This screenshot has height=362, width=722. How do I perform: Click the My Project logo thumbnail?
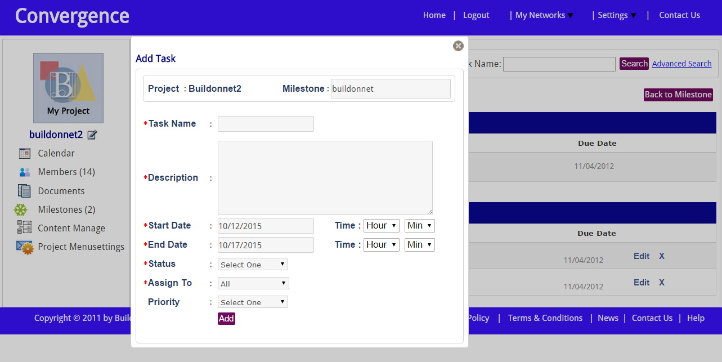coord(68,88)
